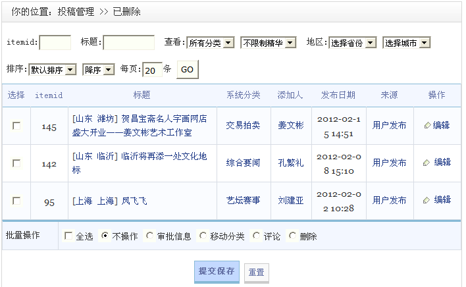466x287 pixels.
Task: Focus the itemid input field
Action: [55, 43]
